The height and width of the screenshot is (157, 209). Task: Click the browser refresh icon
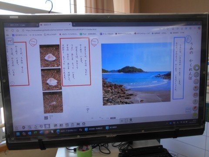point(13,31)
